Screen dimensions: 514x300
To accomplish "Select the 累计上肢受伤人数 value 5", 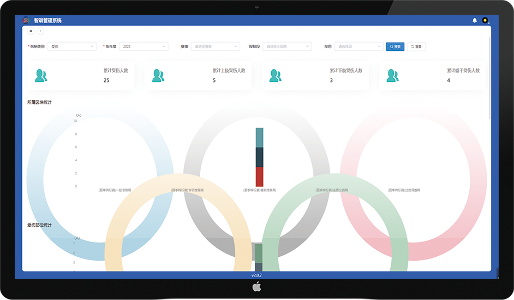I will (x=214, y=80).
